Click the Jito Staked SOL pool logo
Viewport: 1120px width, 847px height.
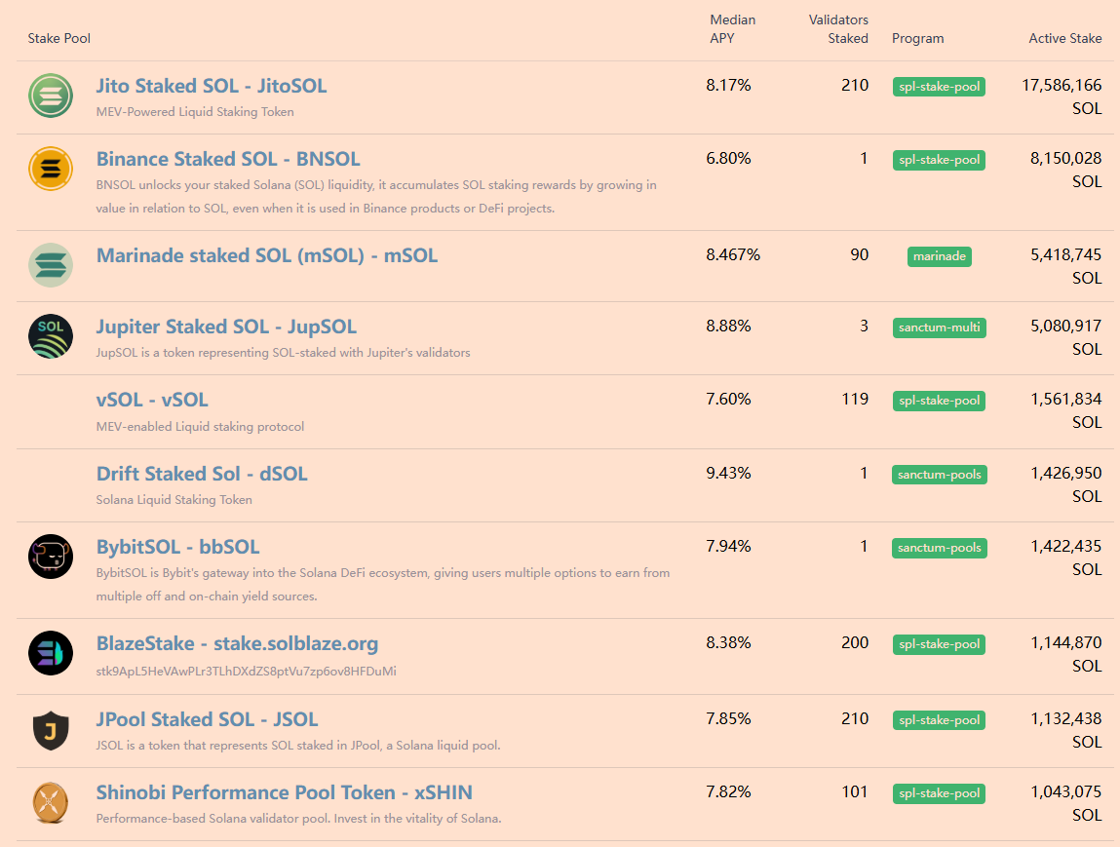51,96
